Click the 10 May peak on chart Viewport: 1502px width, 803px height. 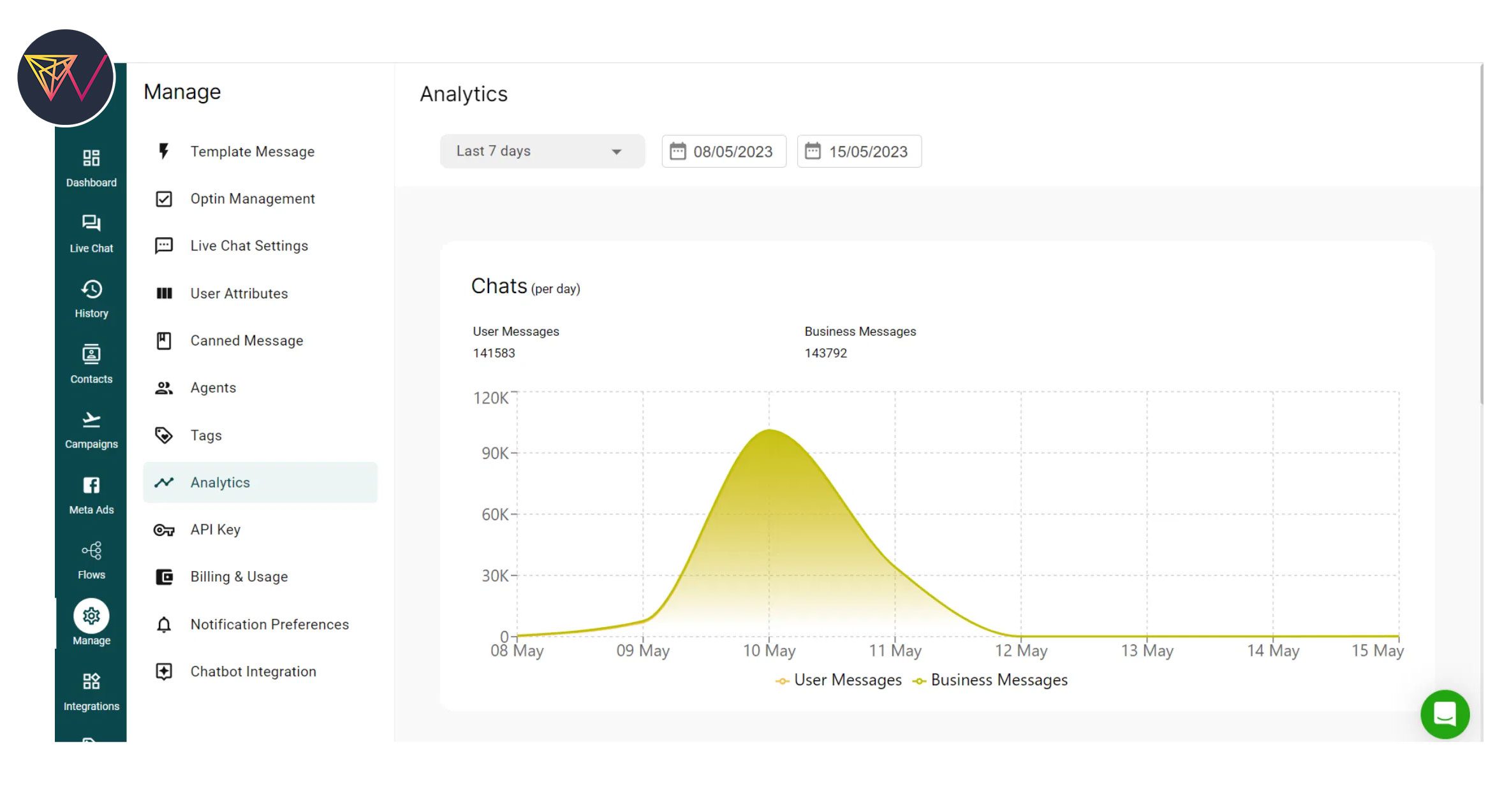[x=769, y=431]
